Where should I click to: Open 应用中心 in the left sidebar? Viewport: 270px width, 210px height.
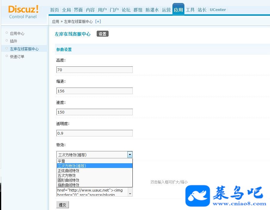pos(17,33)
